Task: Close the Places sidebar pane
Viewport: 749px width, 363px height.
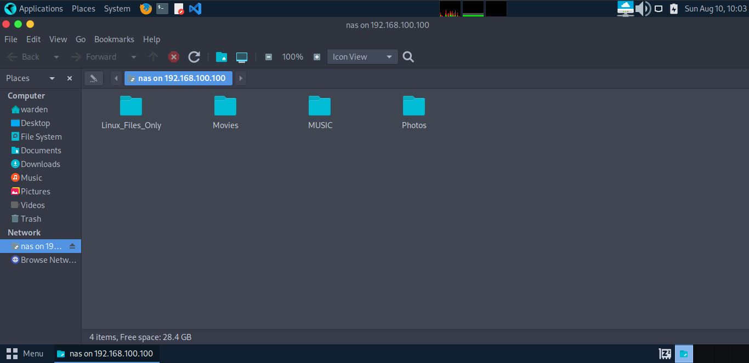Action: 70,78
